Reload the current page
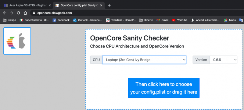The height and width of the screenshot is (110, 244). coord(18,13)
